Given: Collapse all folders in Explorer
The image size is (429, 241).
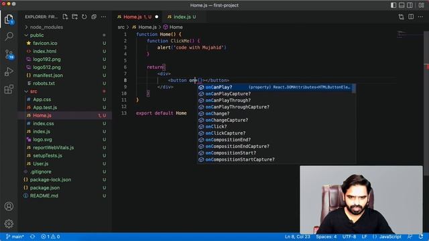Looking at the screenshot, I should point(94,17).
